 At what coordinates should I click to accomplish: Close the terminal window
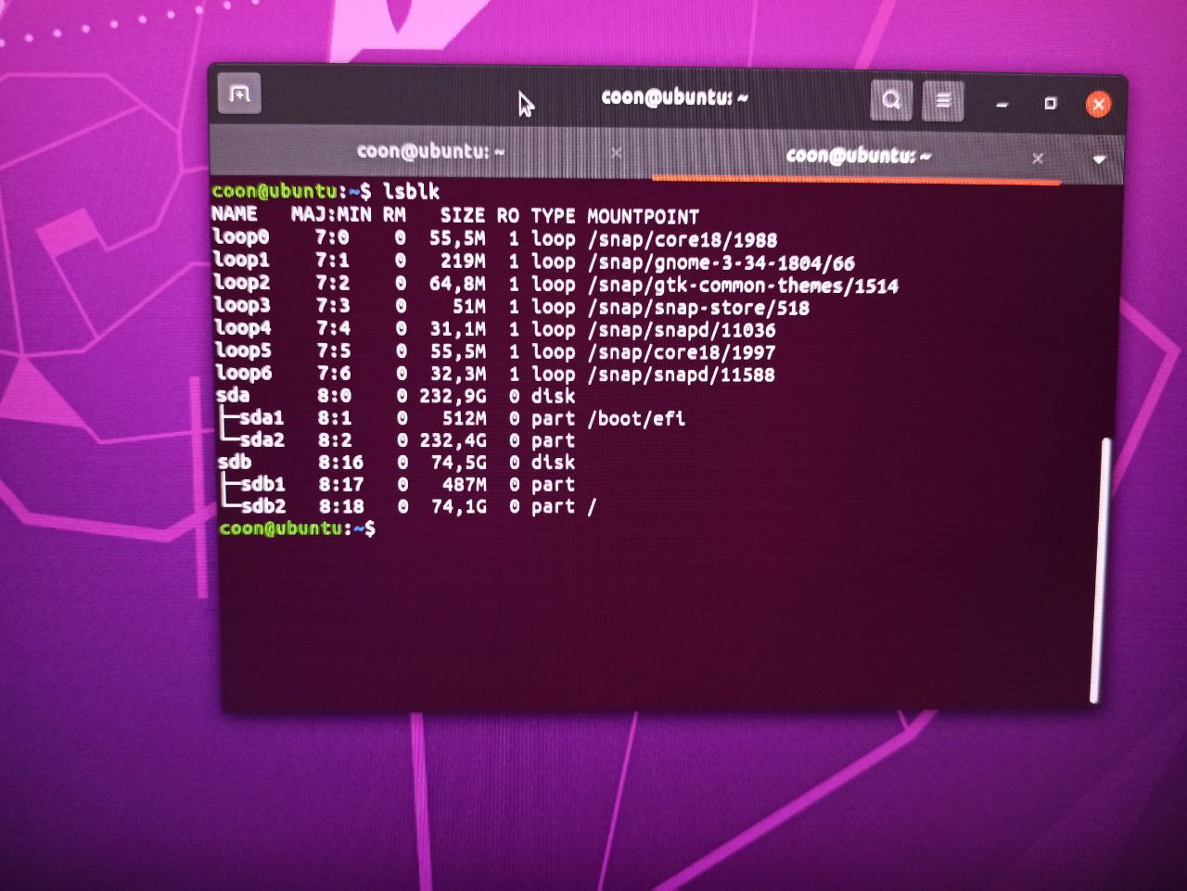(x=1098, y=104)
